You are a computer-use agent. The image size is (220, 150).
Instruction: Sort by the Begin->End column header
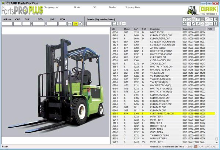[194, 29]
